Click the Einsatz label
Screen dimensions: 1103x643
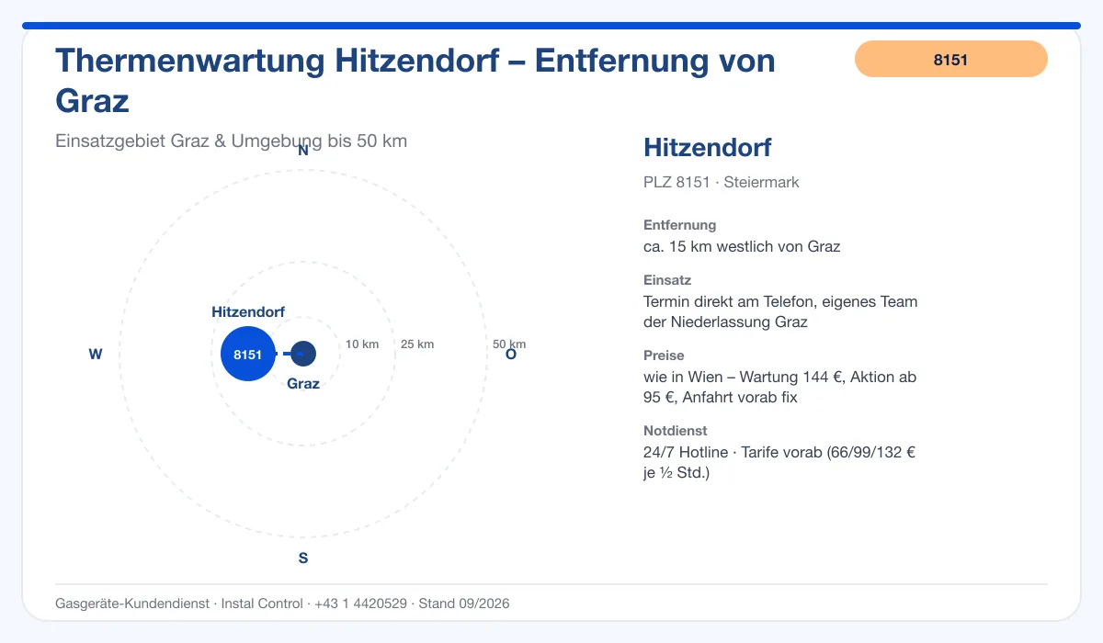click(x=667, y=280)
